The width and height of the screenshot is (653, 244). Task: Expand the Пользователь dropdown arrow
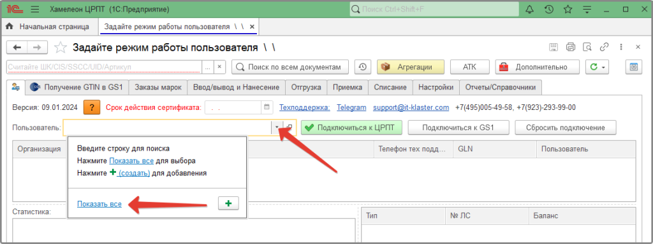(x=277, y=127)
